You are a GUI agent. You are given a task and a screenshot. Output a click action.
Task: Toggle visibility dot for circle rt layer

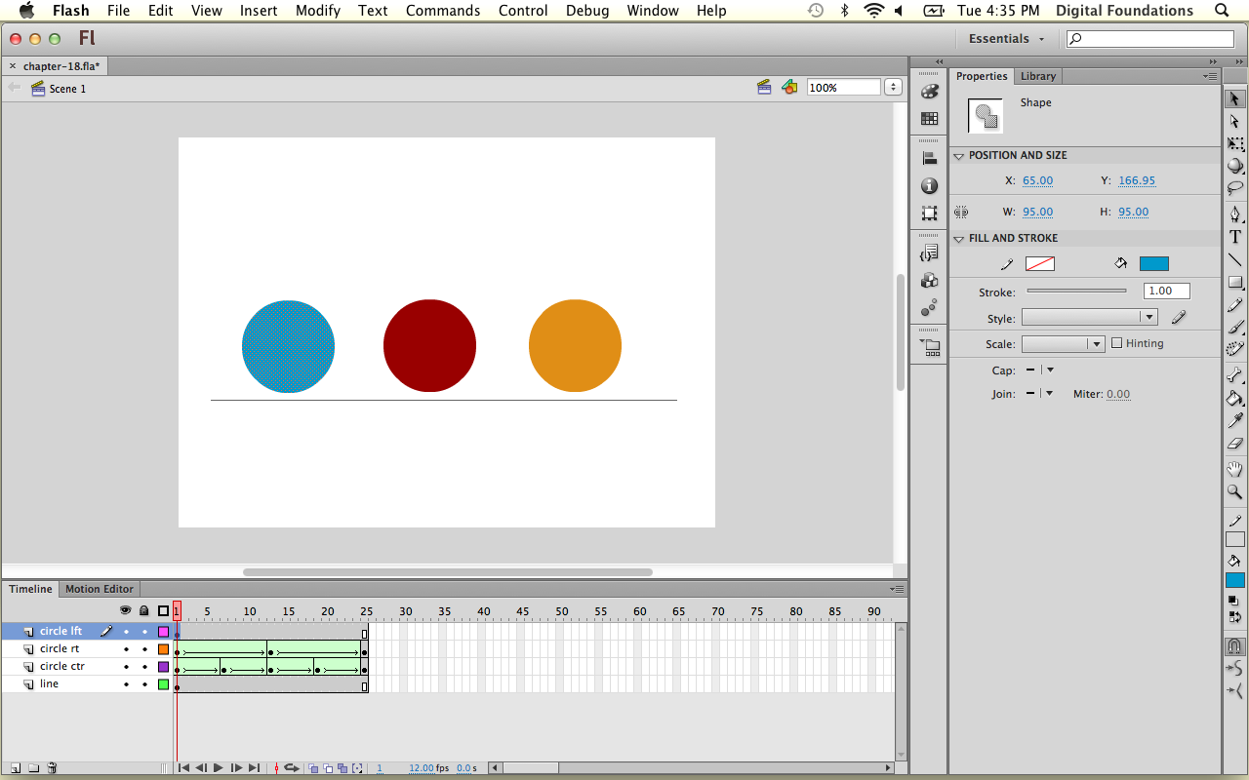tap(126, 649)
